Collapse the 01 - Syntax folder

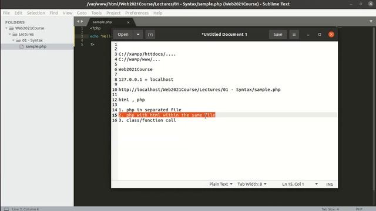click(x=14, y=40)
